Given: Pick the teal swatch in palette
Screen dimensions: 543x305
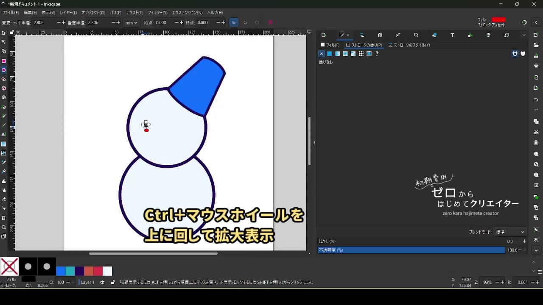Looking at the screenshot, I should (70, 271).
